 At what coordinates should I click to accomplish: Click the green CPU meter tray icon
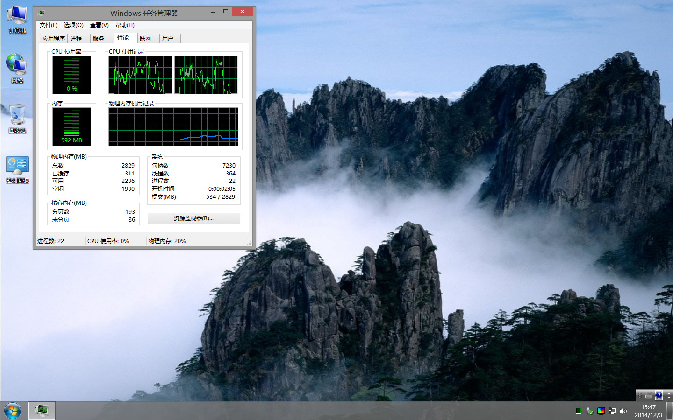pyautogui.click(x=579, y=411)
